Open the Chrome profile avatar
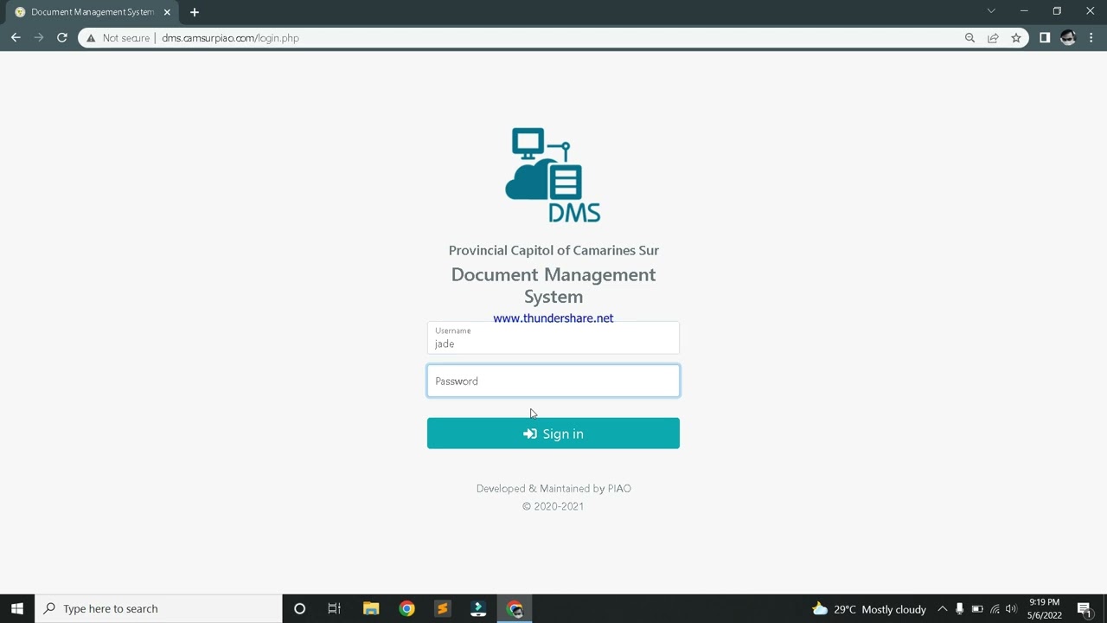 pyautogui.click(x=1068, y=38)
